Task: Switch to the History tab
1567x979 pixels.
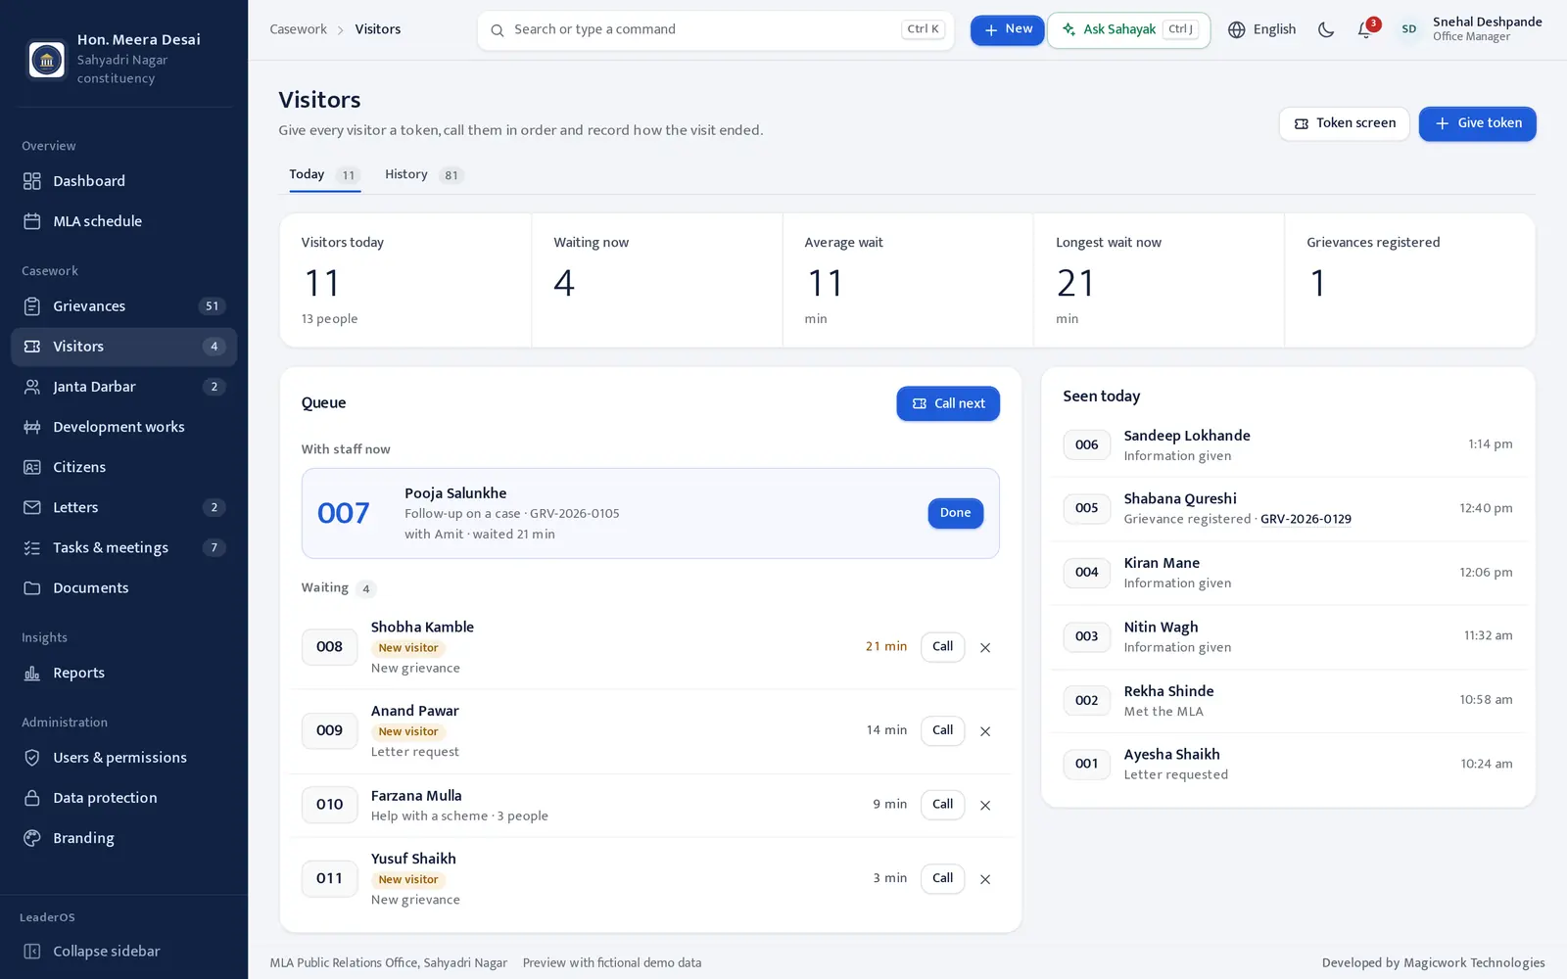Action: pyautogui.click(x=423, y=174)
